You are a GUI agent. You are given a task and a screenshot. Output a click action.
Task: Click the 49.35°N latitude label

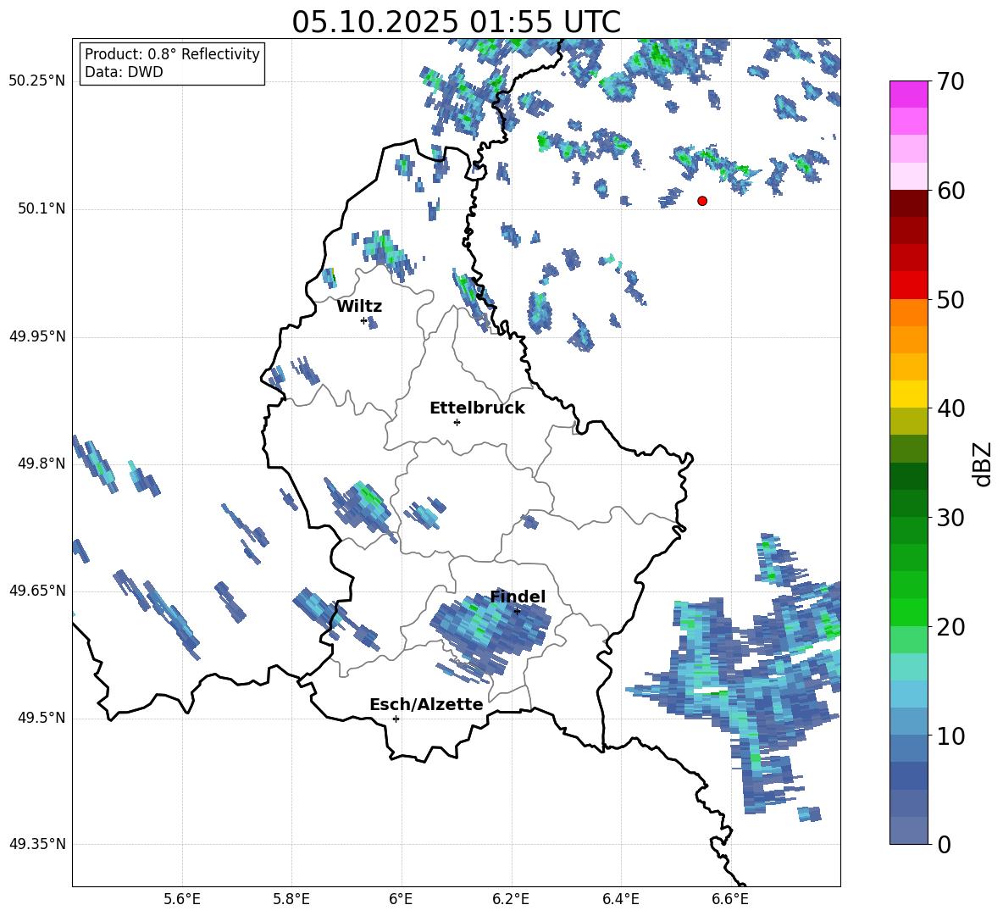[x=38, y=844]
